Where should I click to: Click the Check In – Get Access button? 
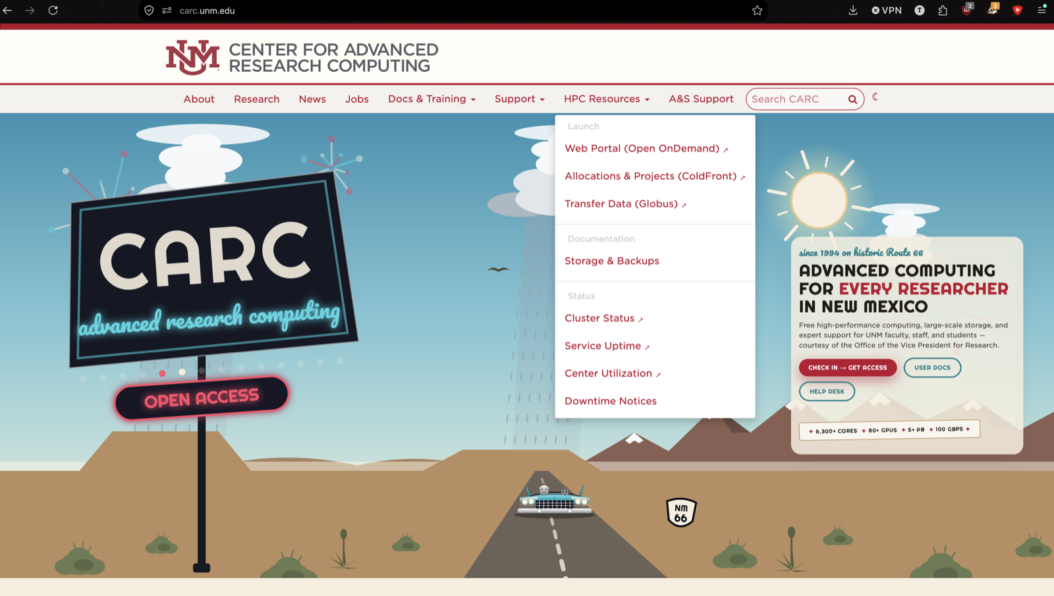848,367
